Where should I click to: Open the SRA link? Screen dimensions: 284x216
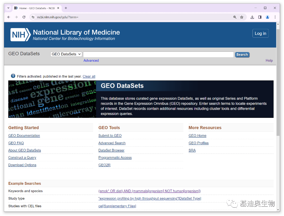(192, 150)
